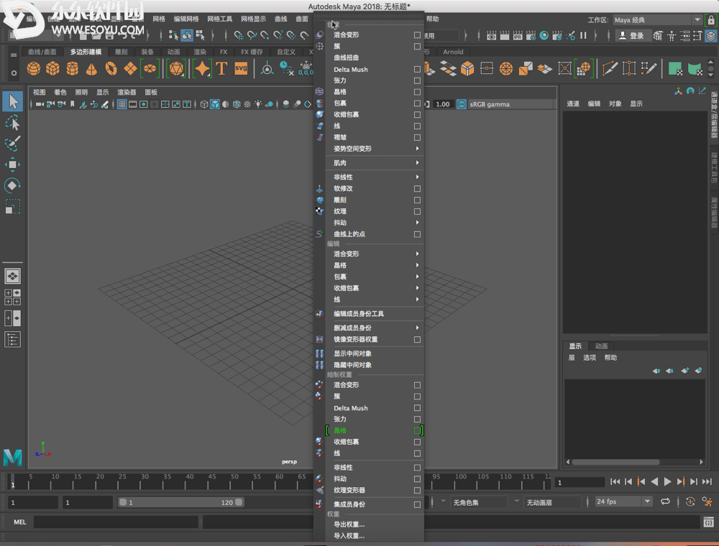719x546 pixels.
Task: Click the MEL command input field
Action: [116, 522]
